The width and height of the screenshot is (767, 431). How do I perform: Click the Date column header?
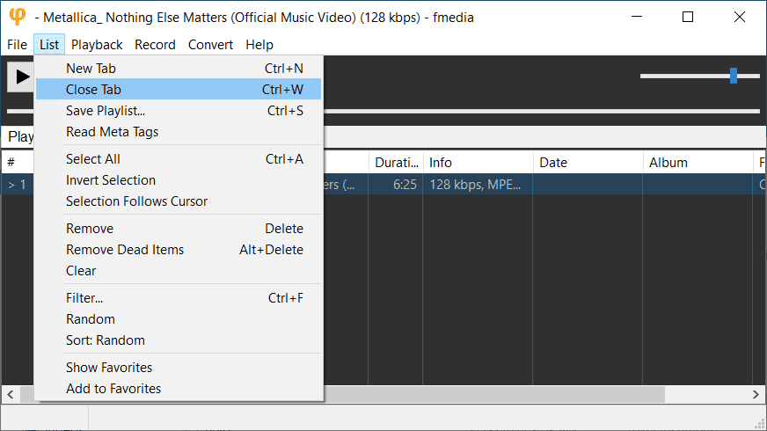point(588,163)
